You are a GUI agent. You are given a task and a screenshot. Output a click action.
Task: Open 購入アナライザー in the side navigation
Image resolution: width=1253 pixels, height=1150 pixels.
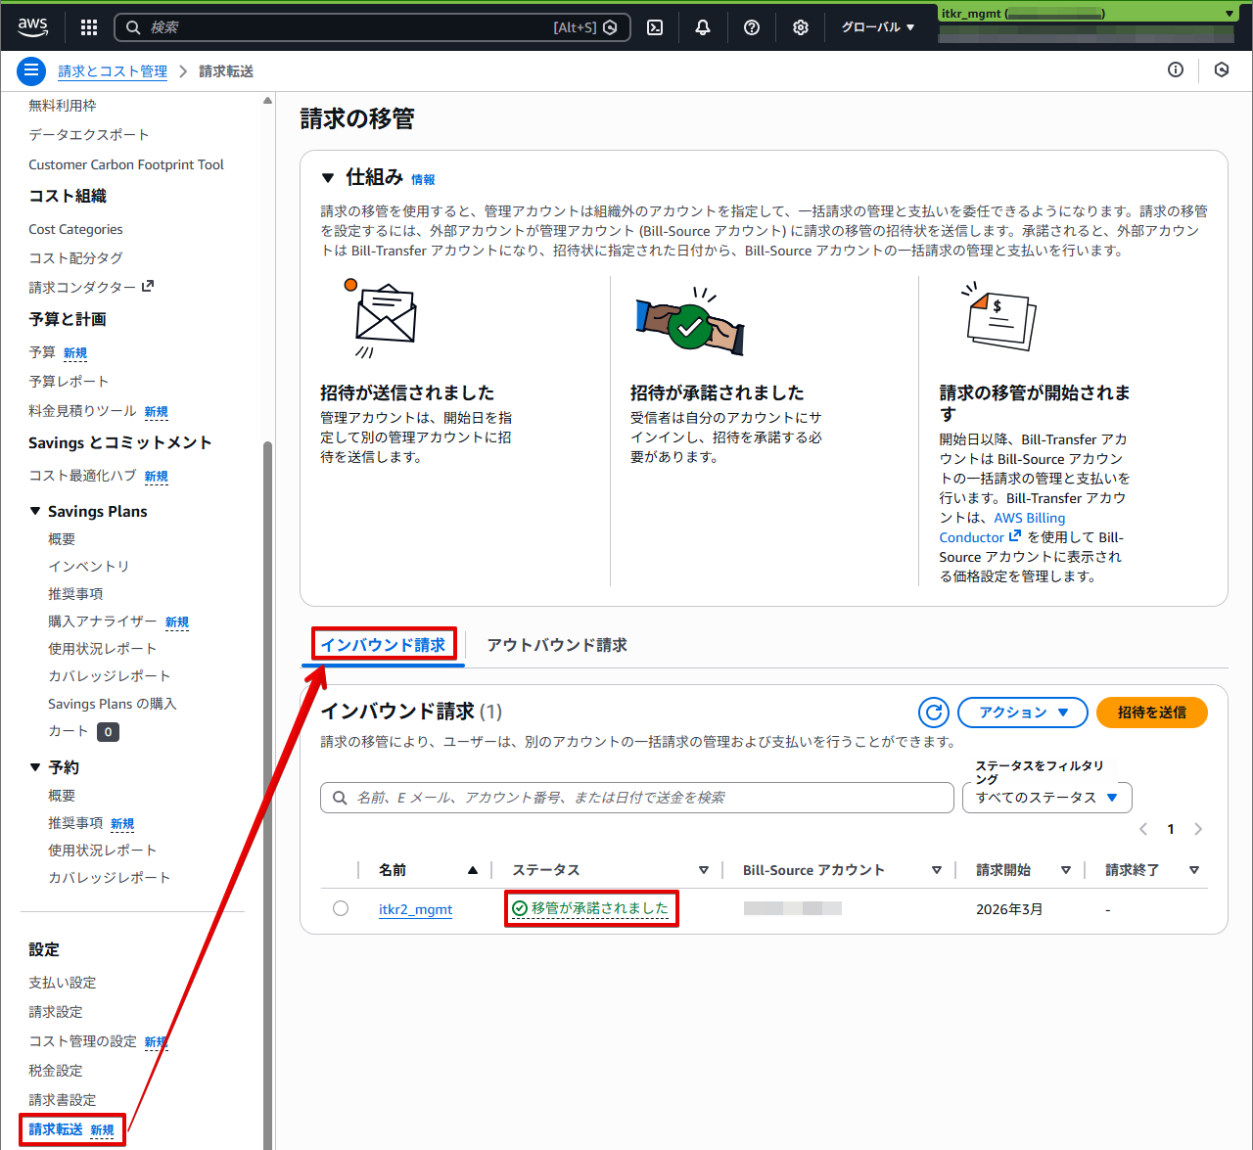103,621
